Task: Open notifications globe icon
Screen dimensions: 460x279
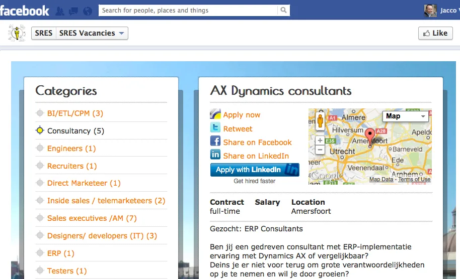Action: [x=88, y=11]
